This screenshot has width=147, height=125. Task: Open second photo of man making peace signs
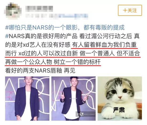click(x=73, y=99)
